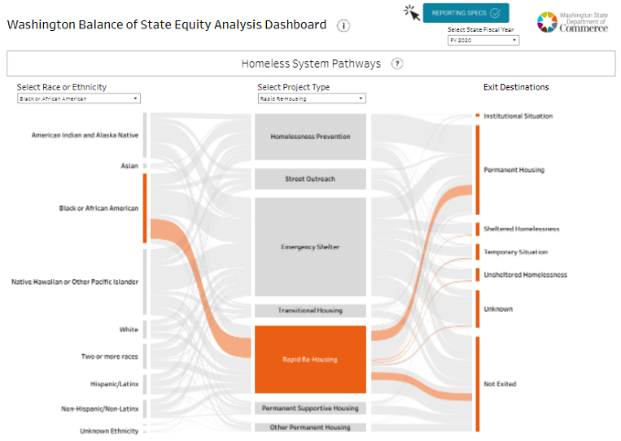
Task: Select the Emergency Shelter block
Action: click(x=310, y=248)
